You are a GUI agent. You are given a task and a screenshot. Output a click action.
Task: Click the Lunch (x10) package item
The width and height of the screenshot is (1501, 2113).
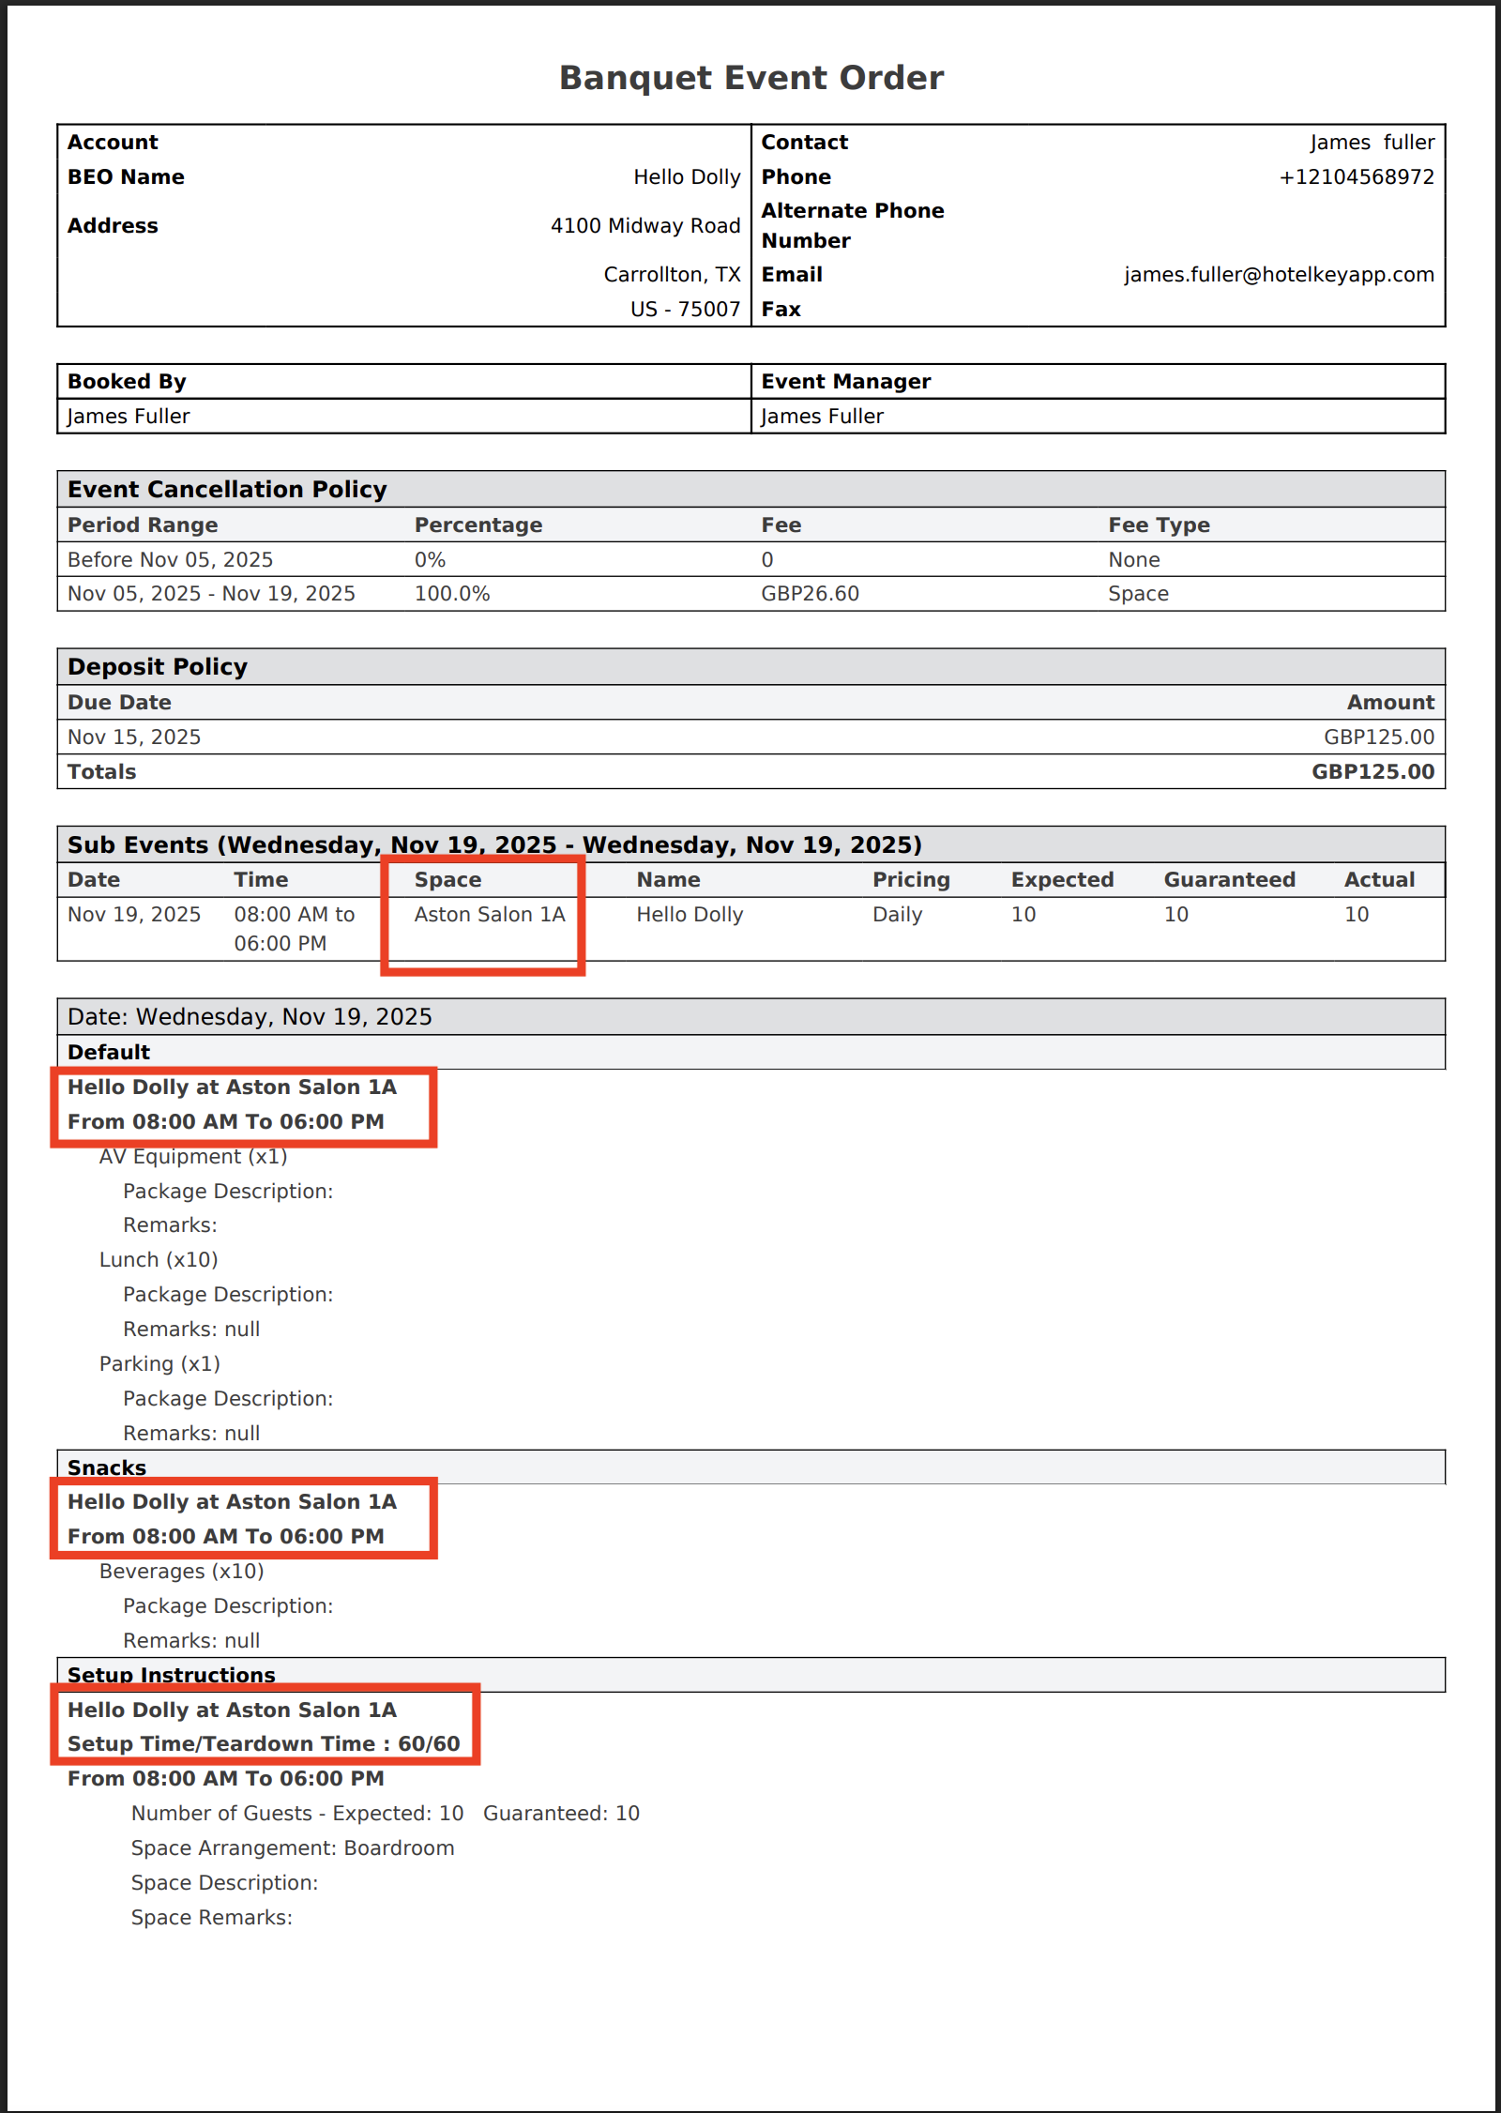159,1260
